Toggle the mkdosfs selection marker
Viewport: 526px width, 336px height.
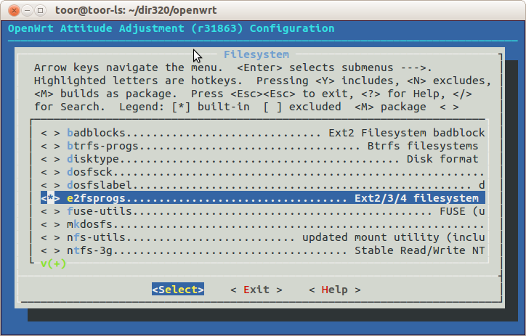click(50, 224)
